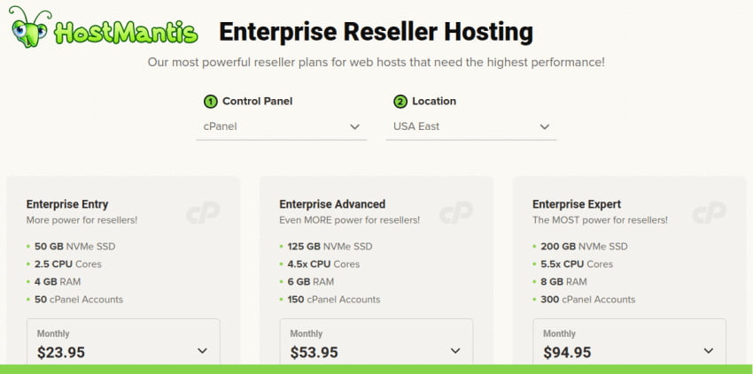The height and width of the screenshot is (374, 753).
Task: Click the HostMantis mantis mascot logo
Action: click(x=29, y=27)
